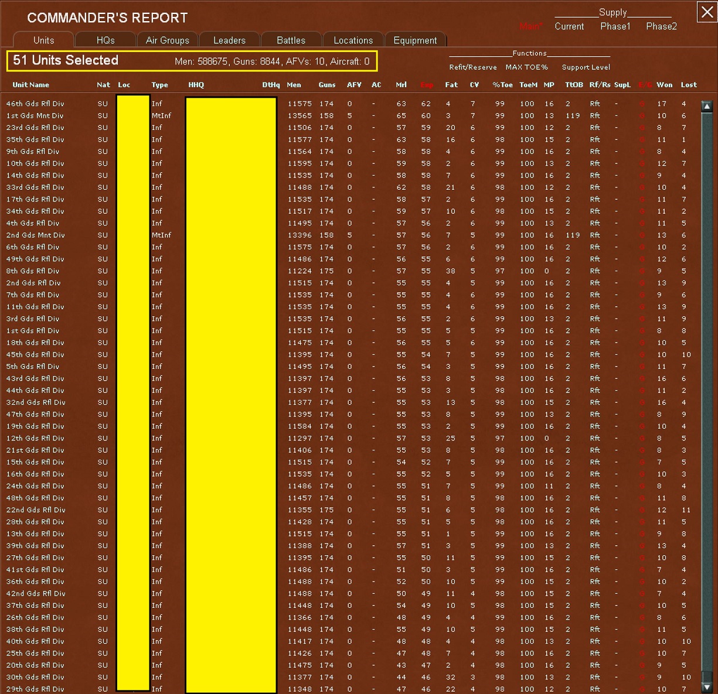The image size is (718, 694).
Task: Sort by Rf/Rs column header
Action: click(x=600, y=85)
